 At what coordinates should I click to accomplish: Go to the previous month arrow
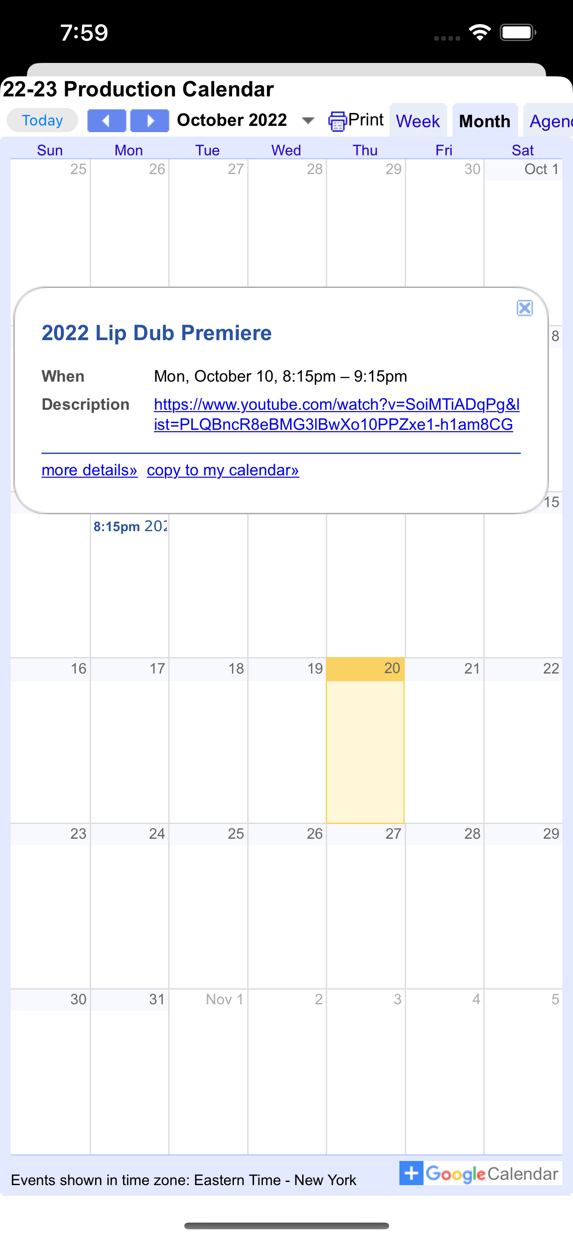click(106, 121)
